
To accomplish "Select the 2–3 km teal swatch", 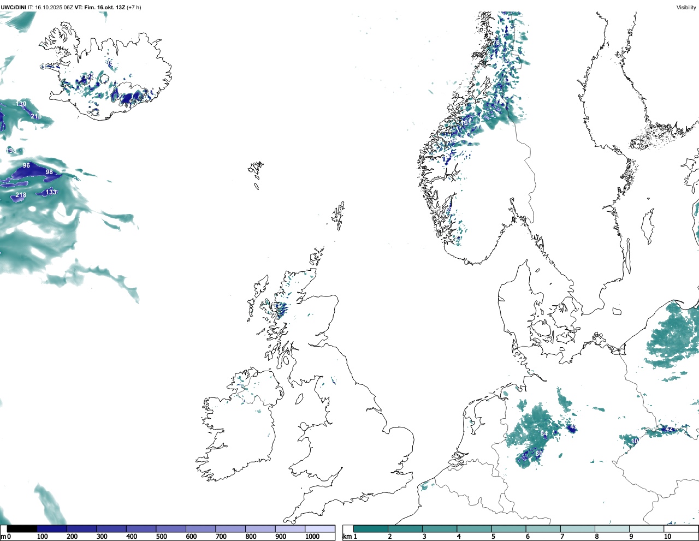I will click(x=405, y=528).
